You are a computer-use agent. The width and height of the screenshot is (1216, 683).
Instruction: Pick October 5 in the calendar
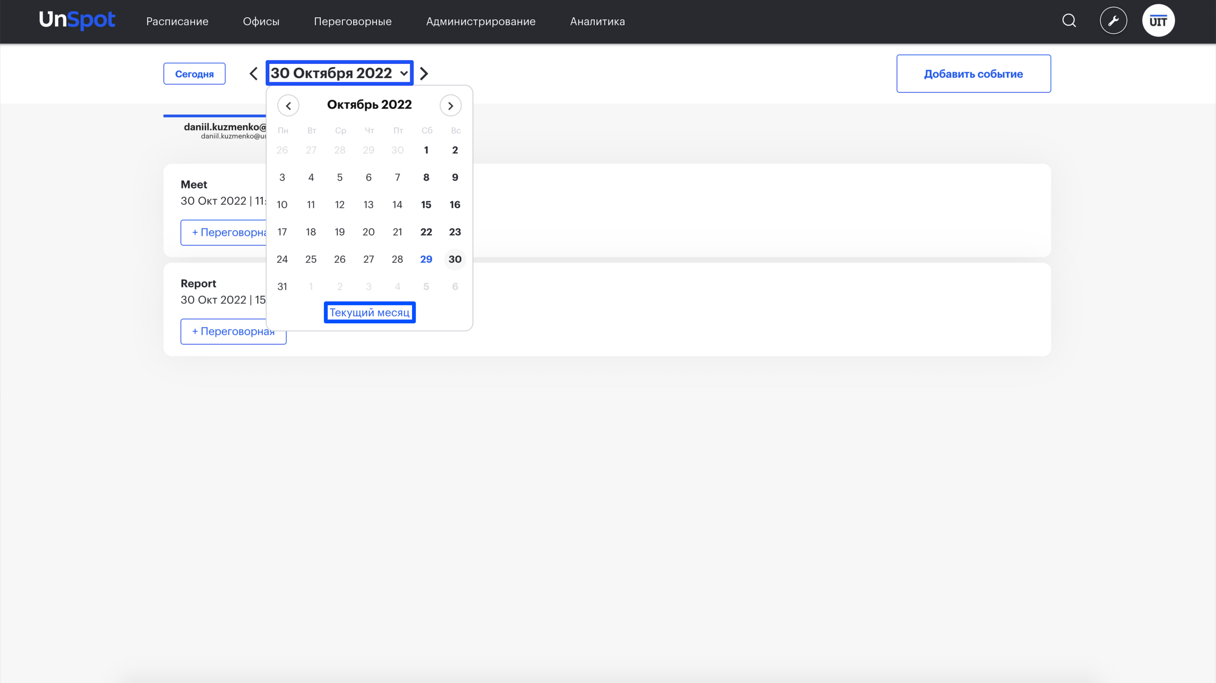(x=340, y=177)
